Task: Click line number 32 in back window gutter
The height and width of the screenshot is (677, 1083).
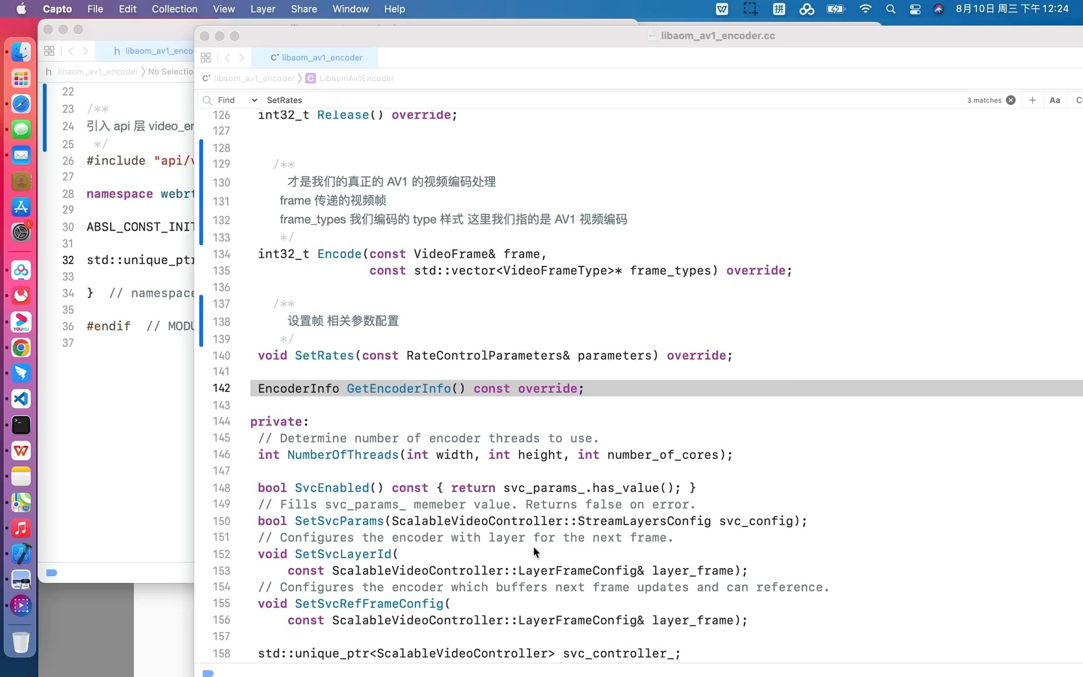Action: [68, 260]
